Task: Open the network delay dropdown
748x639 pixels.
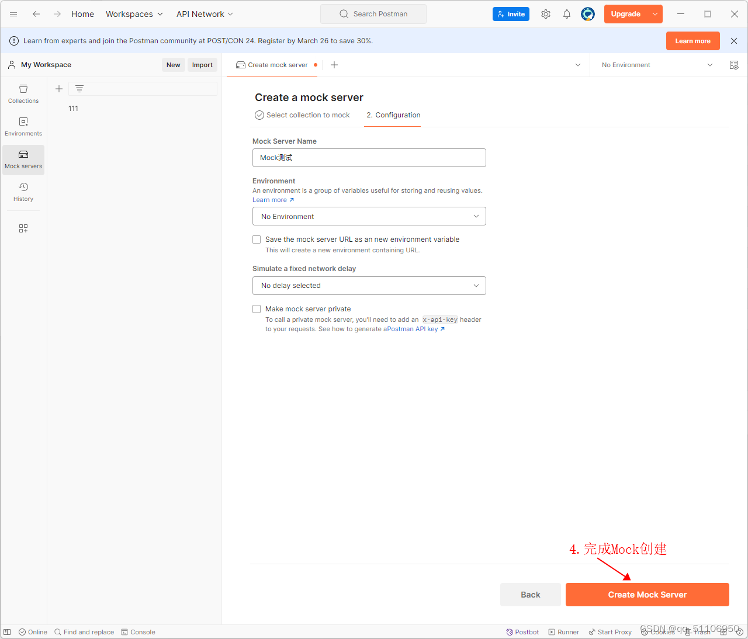Action: click(369, 286)
